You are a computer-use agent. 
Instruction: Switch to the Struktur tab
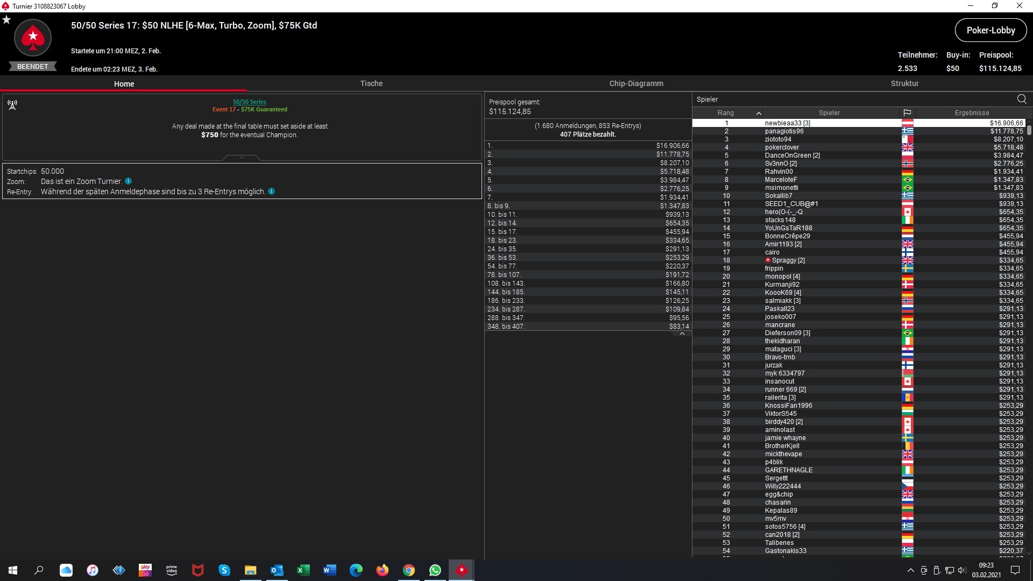coord(904,83)
